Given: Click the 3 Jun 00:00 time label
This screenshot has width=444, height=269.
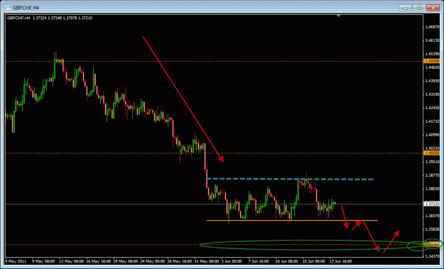Looking at the screenshot, I should [232, 261].
